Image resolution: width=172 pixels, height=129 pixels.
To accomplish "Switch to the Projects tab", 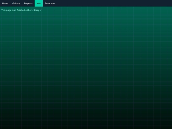I will (x=28, y=4).
